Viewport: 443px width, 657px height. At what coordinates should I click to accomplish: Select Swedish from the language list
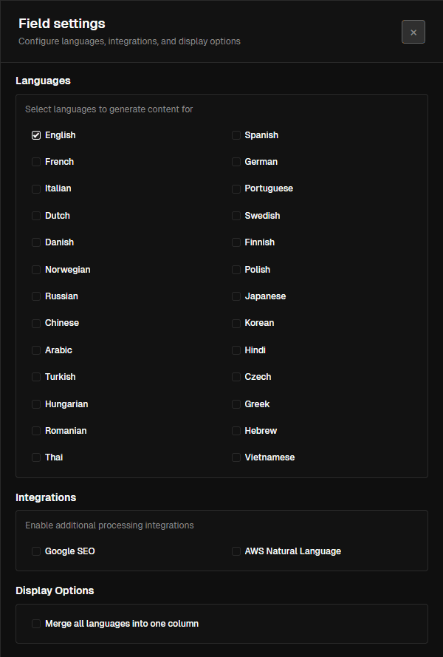pos(235,215)
